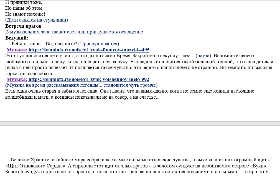Click the second purple «Музыка:» label
280x176 pixels.
pos(17,79)
